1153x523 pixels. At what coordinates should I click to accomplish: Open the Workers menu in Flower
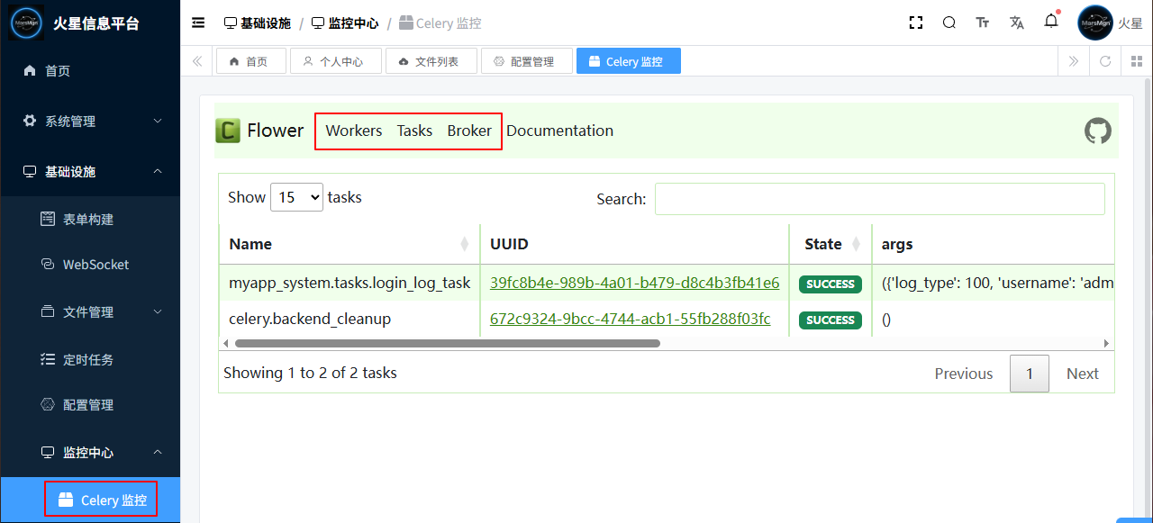(x=353, y=131)
